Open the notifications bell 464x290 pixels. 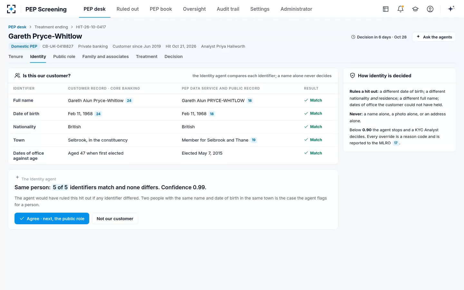tap(401, 9)
